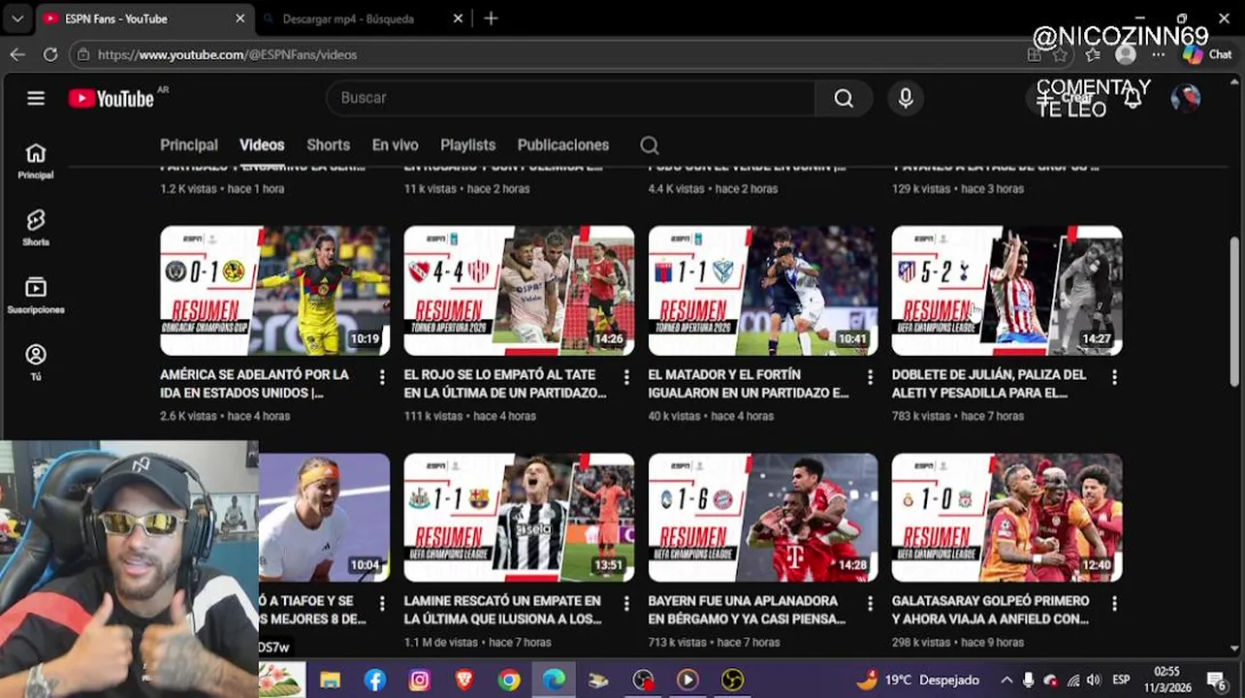The height and width of the screenshot is (698, 1245).
Task: Open the Tú section in the sidebar
Action: [36, 363]
